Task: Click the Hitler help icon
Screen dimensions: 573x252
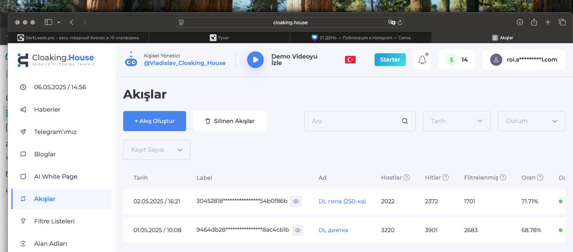Action: tap(445, 177)
